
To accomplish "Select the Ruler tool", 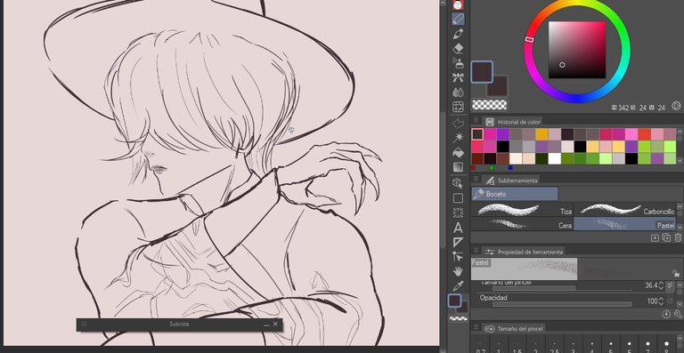I will [458, 242].
